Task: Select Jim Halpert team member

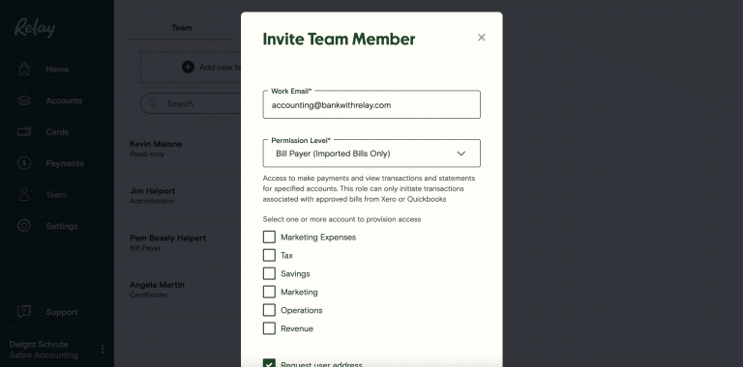Action: (x=153, y=191)
